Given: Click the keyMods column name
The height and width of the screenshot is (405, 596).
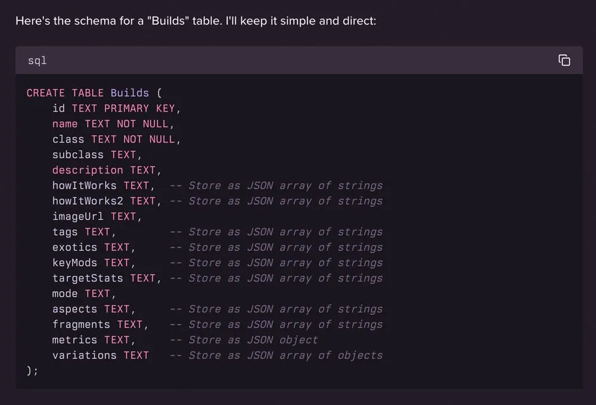Looking at the screenshot, I should (74, 263).
